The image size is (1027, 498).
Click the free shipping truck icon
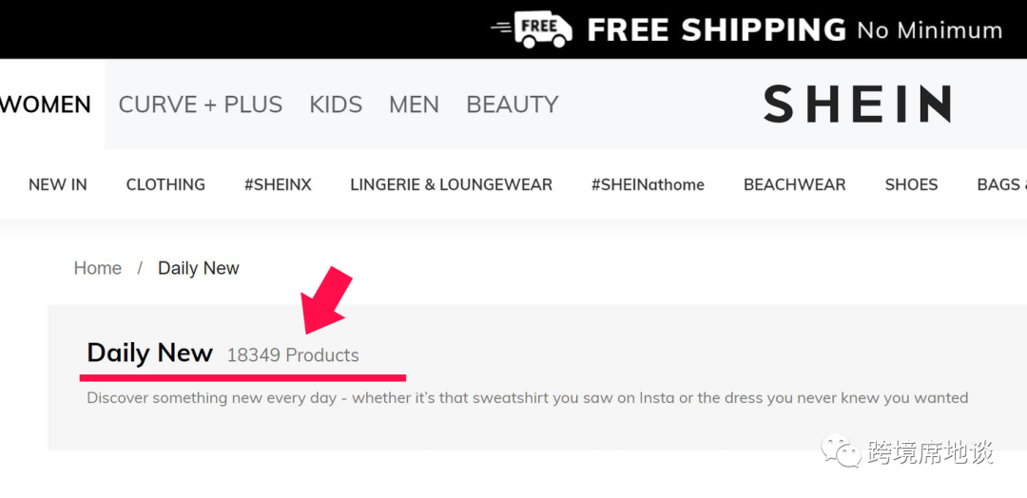click(x=532, y=29)
